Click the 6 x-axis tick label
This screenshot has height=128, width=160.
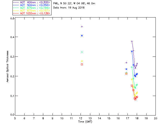[24, 118]
